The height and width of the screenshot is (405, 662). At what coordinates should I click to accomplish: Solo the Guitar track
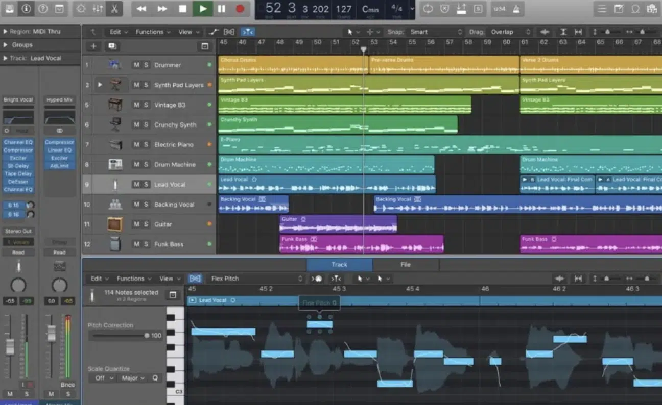[146, 224]
